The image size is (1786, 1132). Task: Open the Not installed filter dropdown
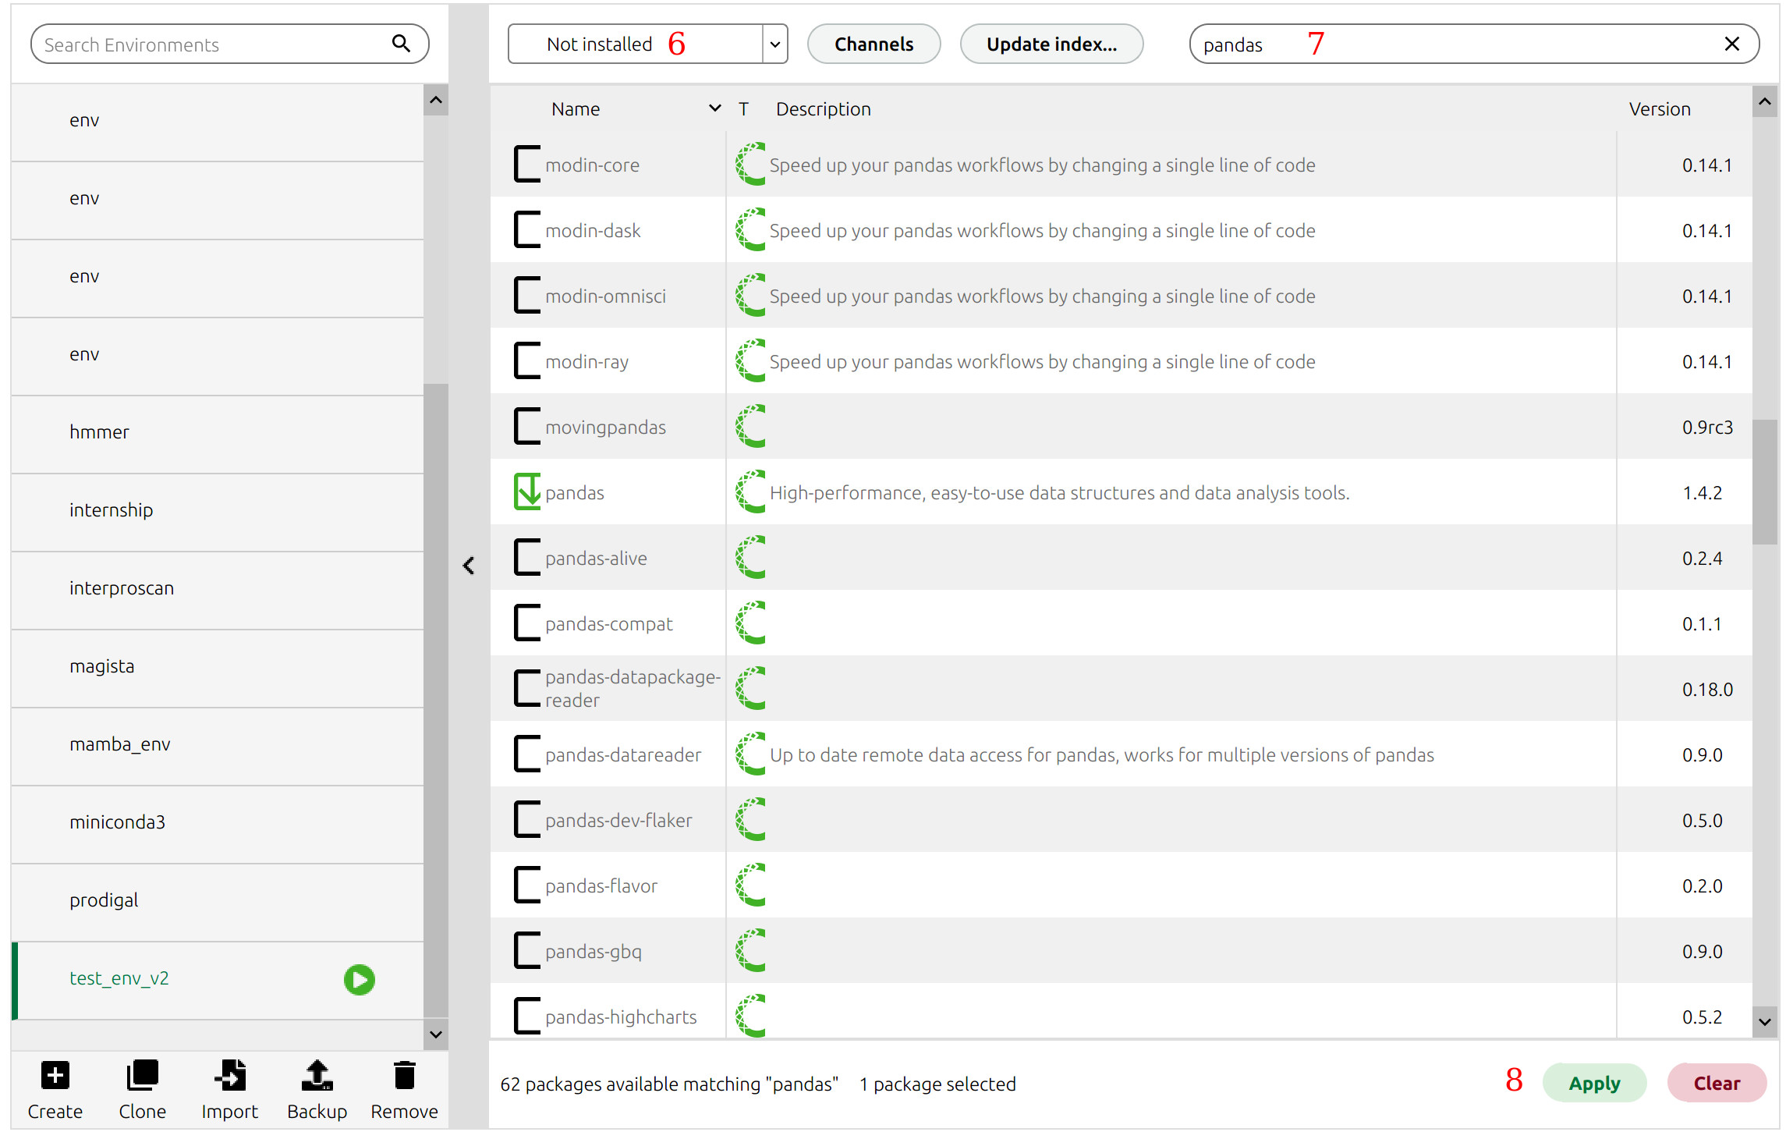(x=774, y=44)
